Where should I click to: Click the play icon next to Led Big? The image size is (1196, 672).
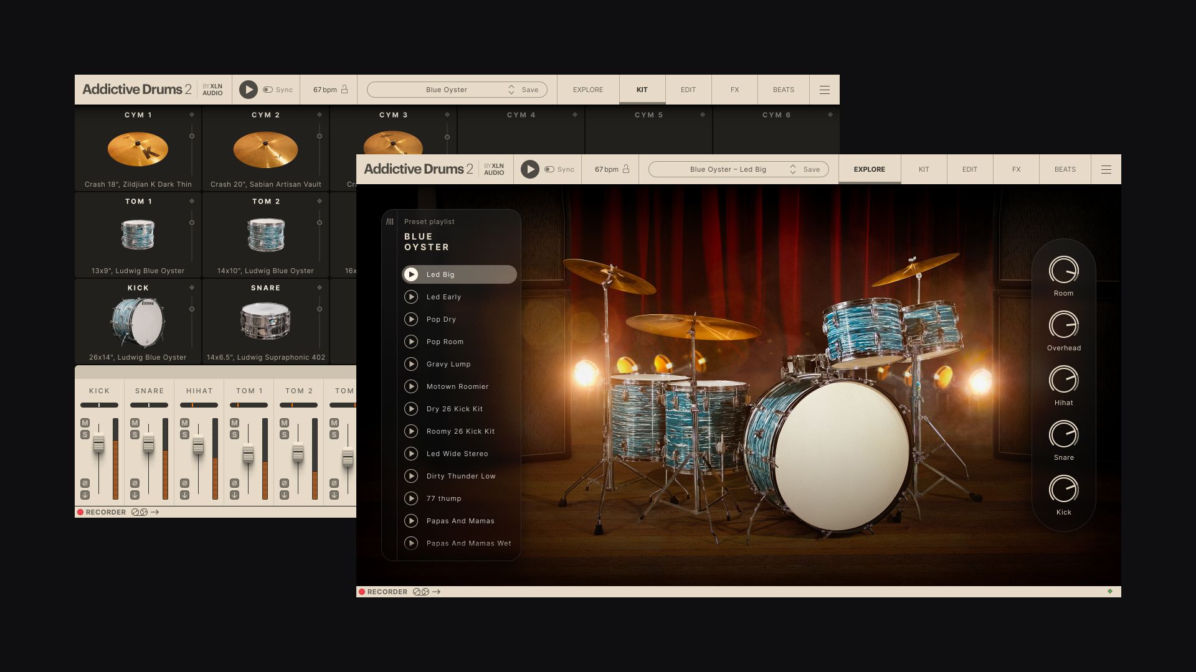coord(411,274)
